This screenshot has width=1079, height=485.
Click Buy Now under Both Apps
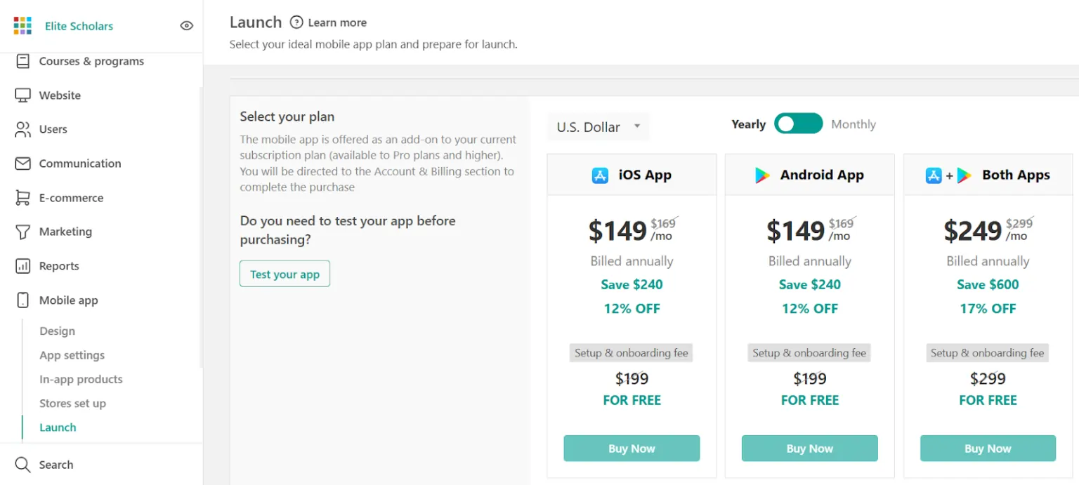click(988, 448)
